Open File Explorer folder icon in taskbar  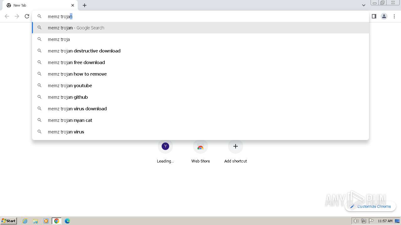click(35, 221)
